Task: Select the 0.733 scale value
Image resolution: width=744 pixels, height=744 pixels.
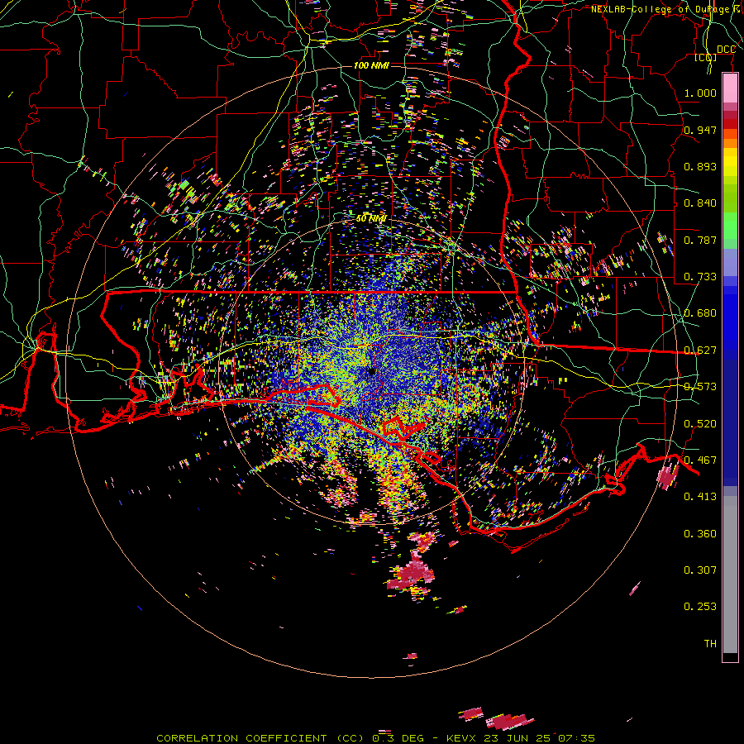Action: pos(700,277)
